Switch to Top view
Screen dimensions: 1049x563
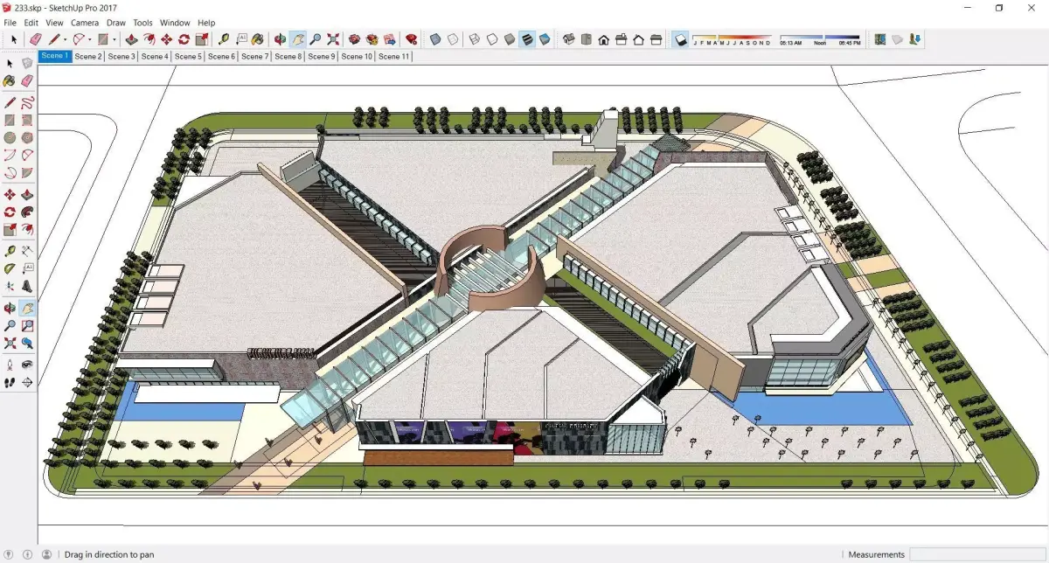[x=586, y=39]
